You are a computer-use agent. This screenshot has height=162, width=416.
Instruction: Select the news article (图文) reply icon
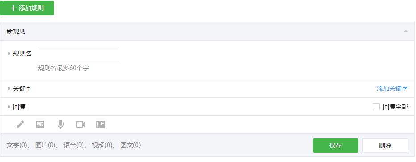pos(100,125)
